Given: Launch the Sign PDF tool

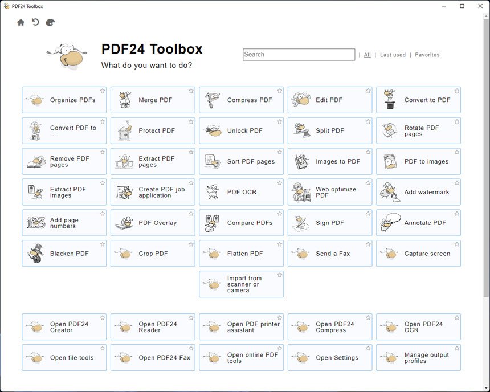Looking at the screenshot, I should (x=330, y=223).
